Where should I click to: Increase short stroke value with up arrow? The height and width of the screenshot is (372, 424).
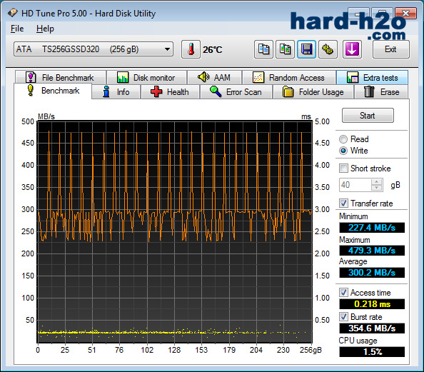click(x=377, y=182)
